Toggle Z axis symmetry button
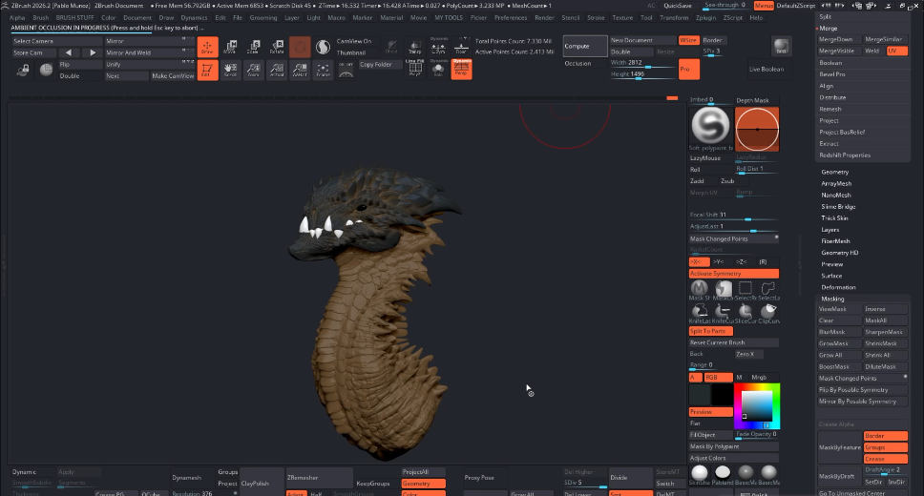The image size is (924, 496). pyautogui.click(x=745, y=261)
